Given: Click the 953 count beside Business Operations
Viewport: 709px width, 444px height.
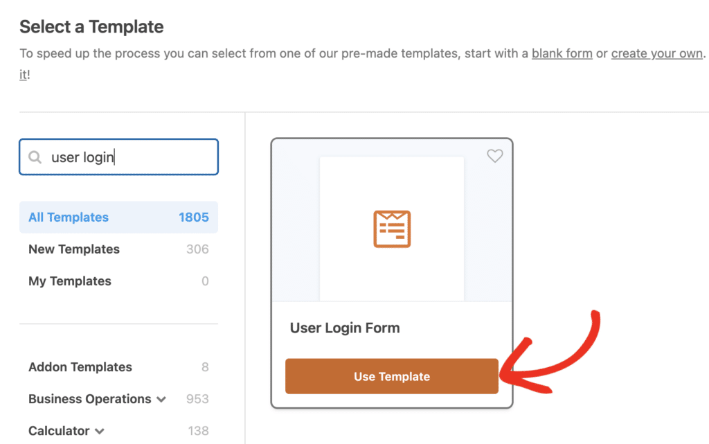Looking at the screenshot, I should click(x=197, y=399).
